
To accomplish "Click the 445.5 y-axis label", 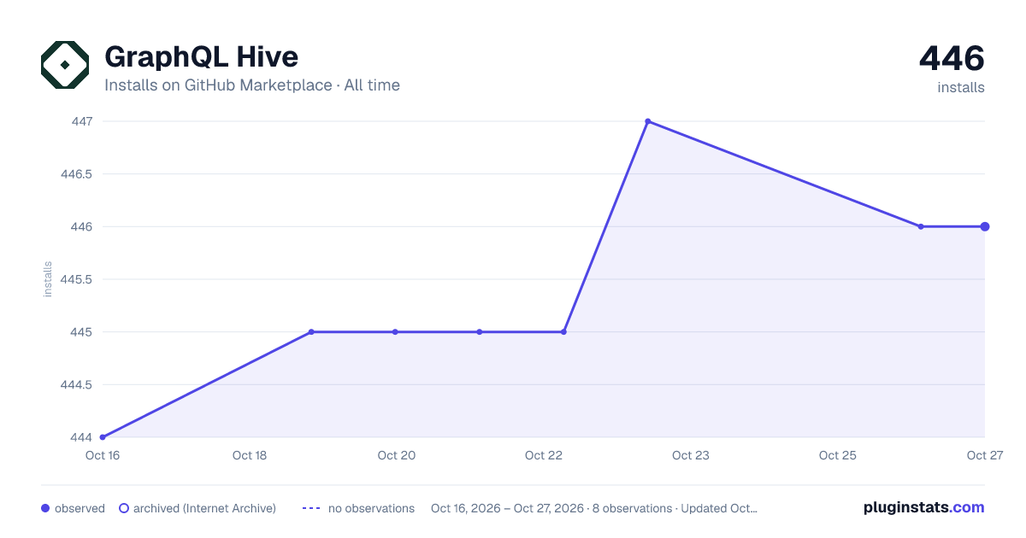I will (77, 279).
